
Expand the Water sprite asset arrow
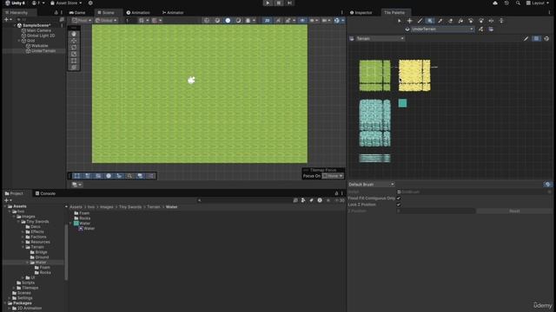tap(71, 224)
